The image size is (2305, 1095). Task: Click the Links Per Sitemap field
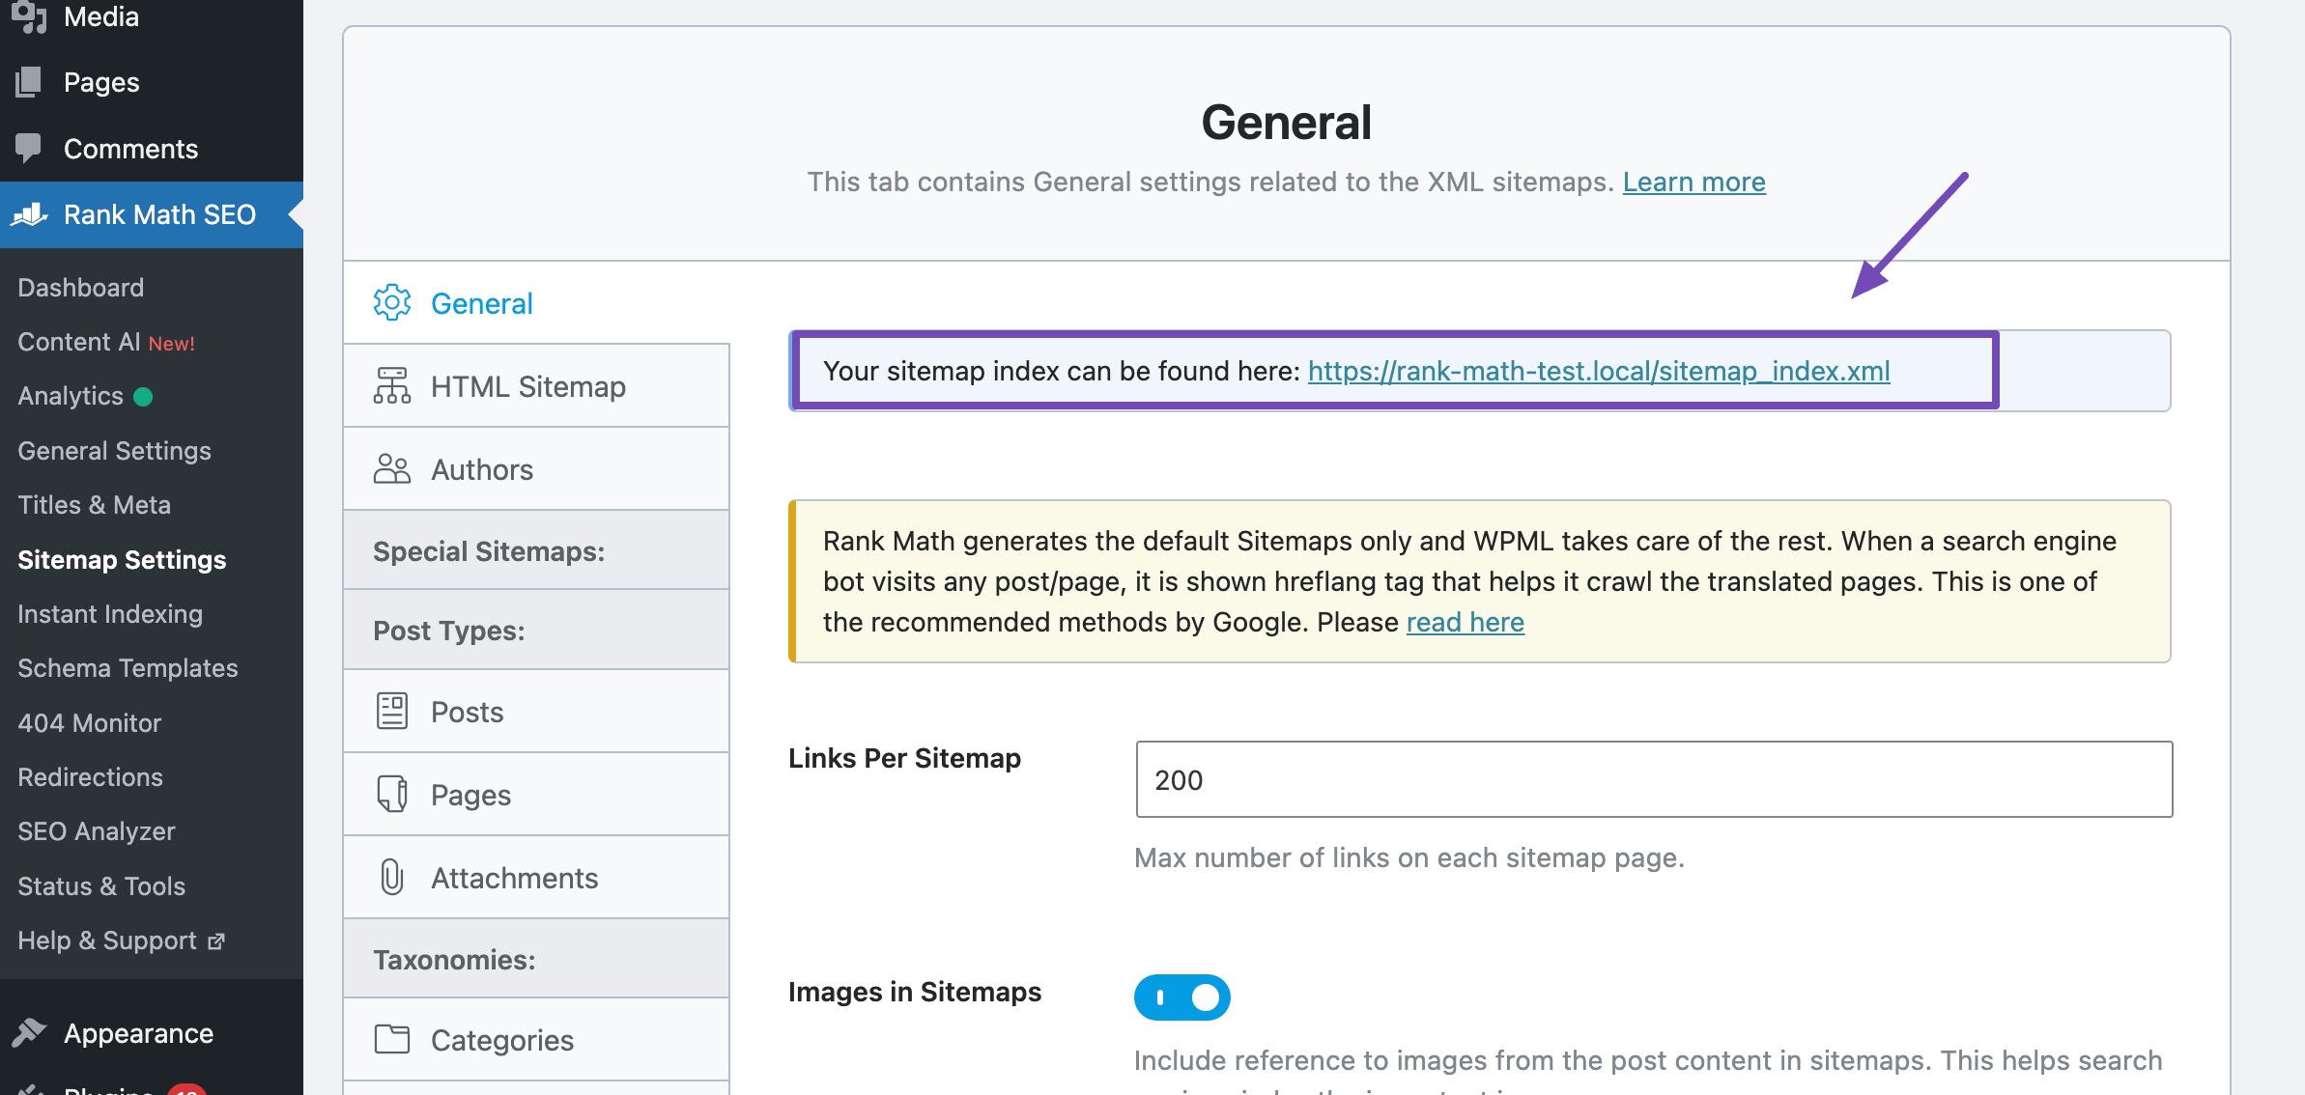tap(1653, 779)
